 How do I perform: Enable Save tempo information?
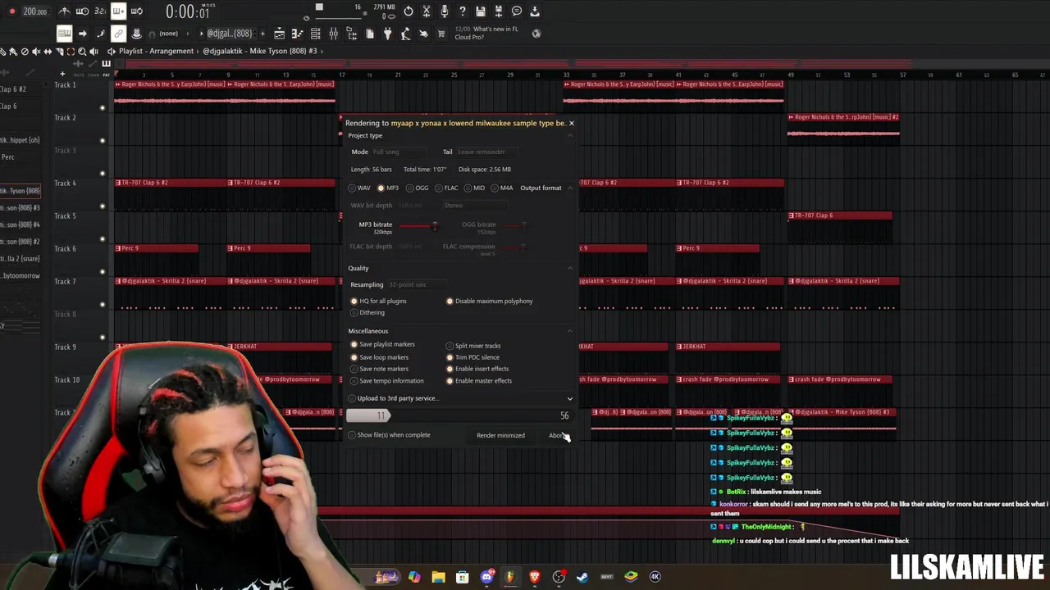(x=387, y=380)
